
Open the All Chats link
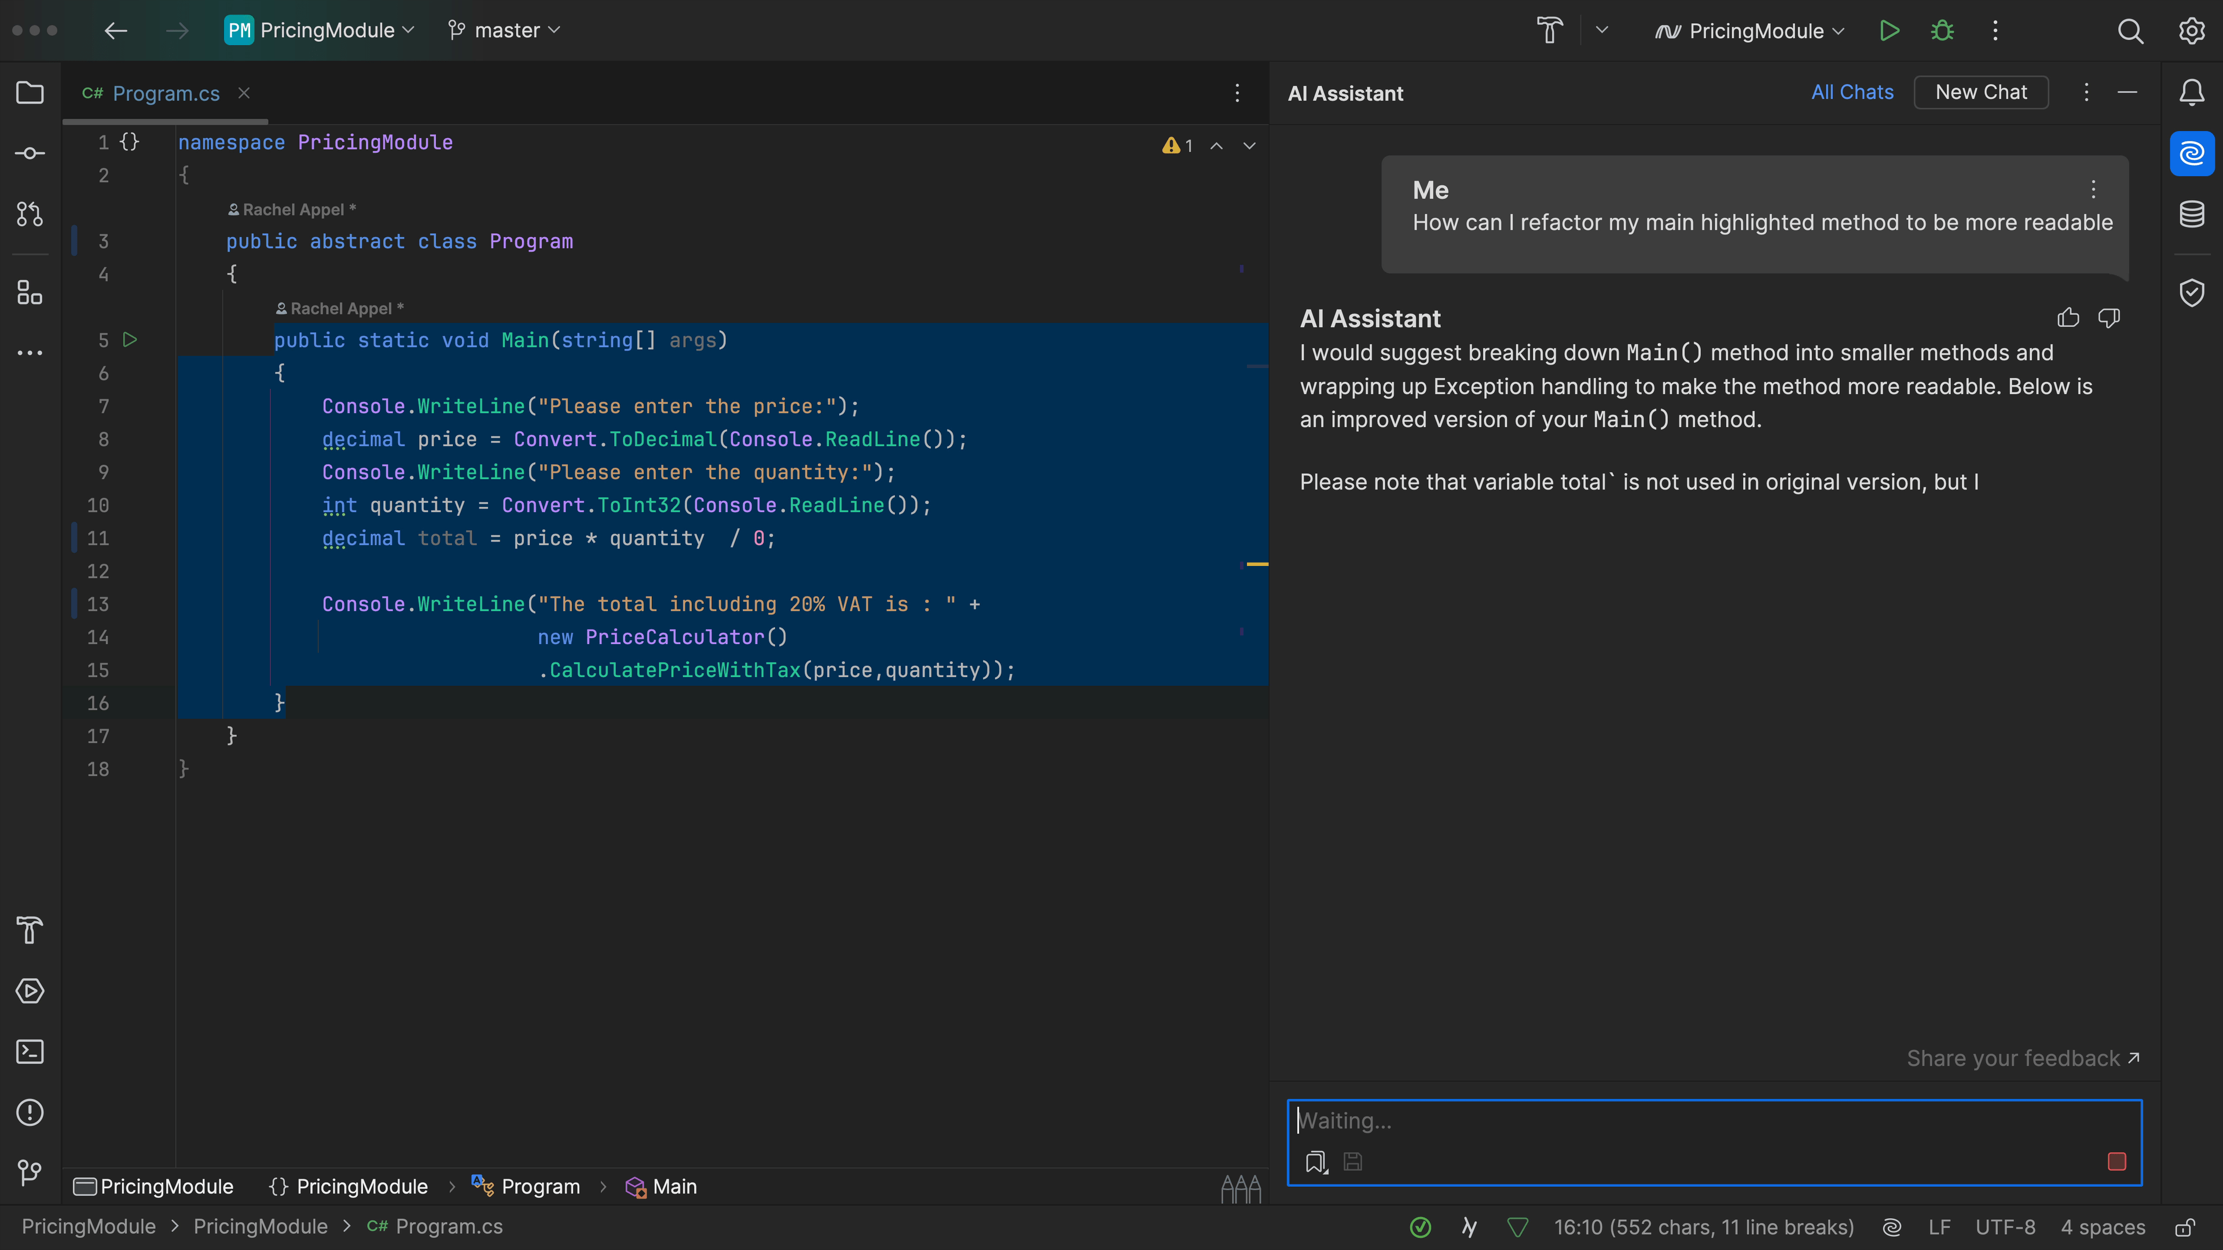coord(1852,93)
